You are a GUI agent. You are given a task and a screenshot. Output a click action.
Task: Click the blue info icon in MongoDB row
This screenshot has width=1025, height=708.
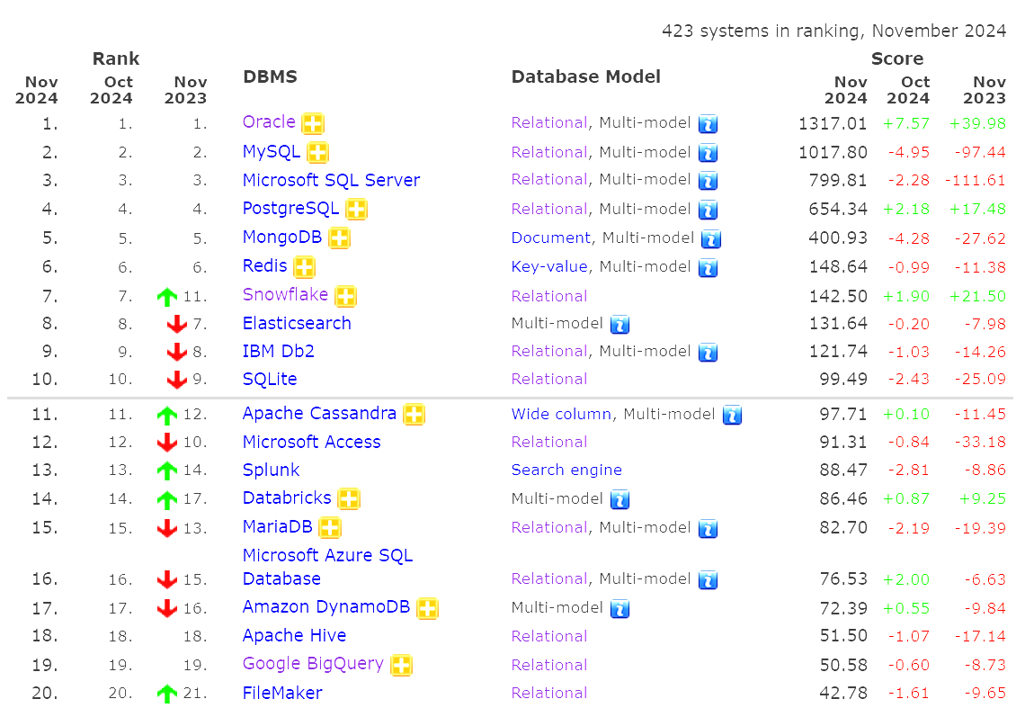pos(711,238)
